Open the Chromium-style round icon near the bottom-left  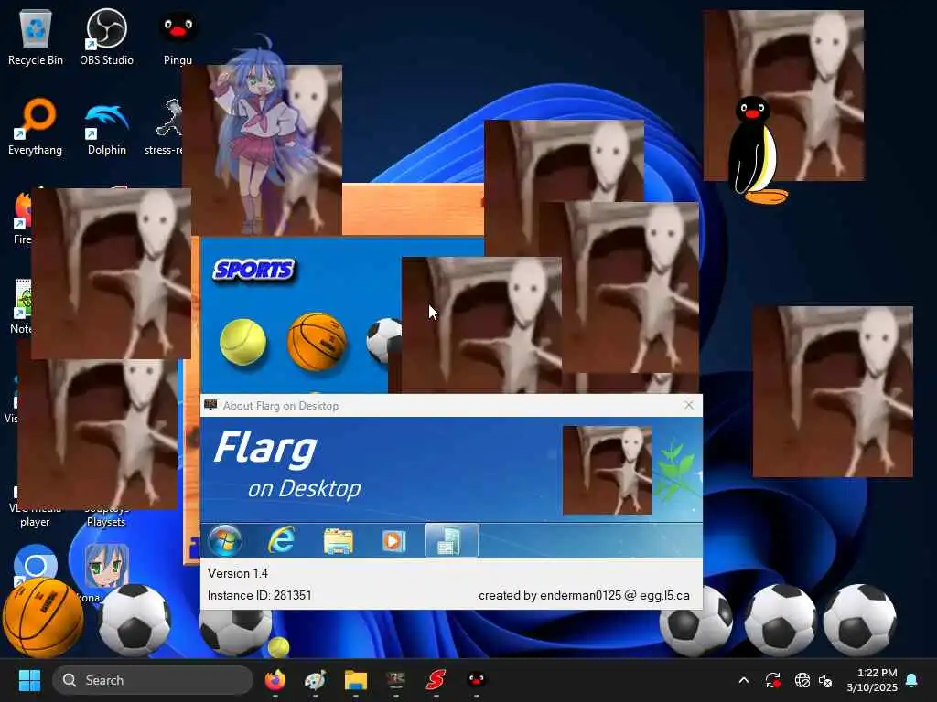click(x=36, y=564)
